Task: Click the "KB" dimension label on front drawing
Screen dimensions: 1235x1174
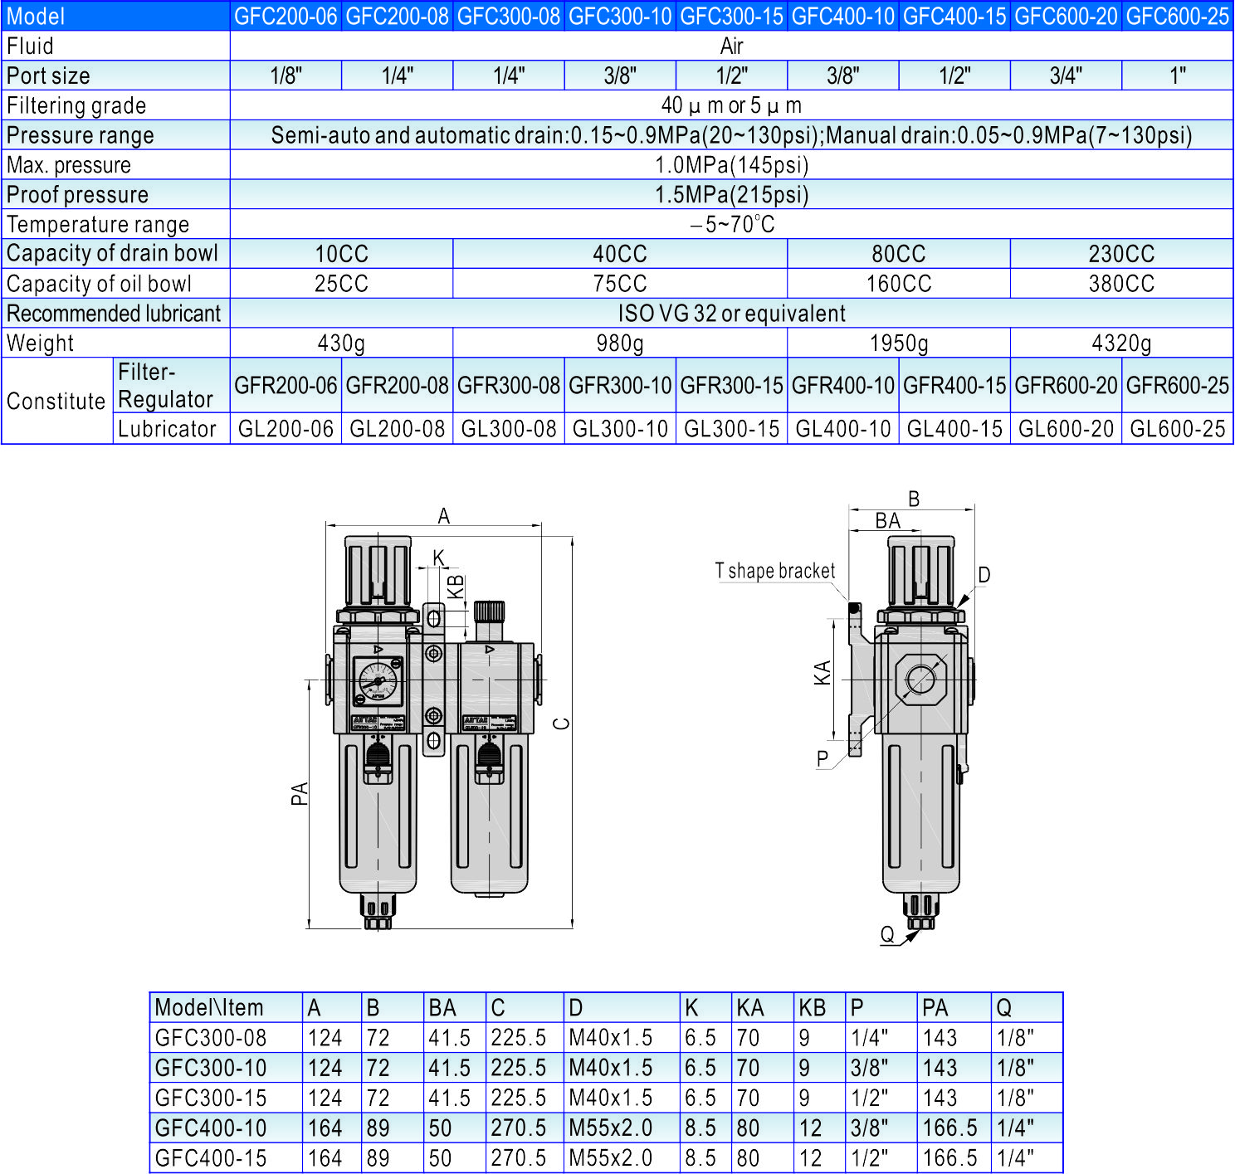Action: coord(456,587)
